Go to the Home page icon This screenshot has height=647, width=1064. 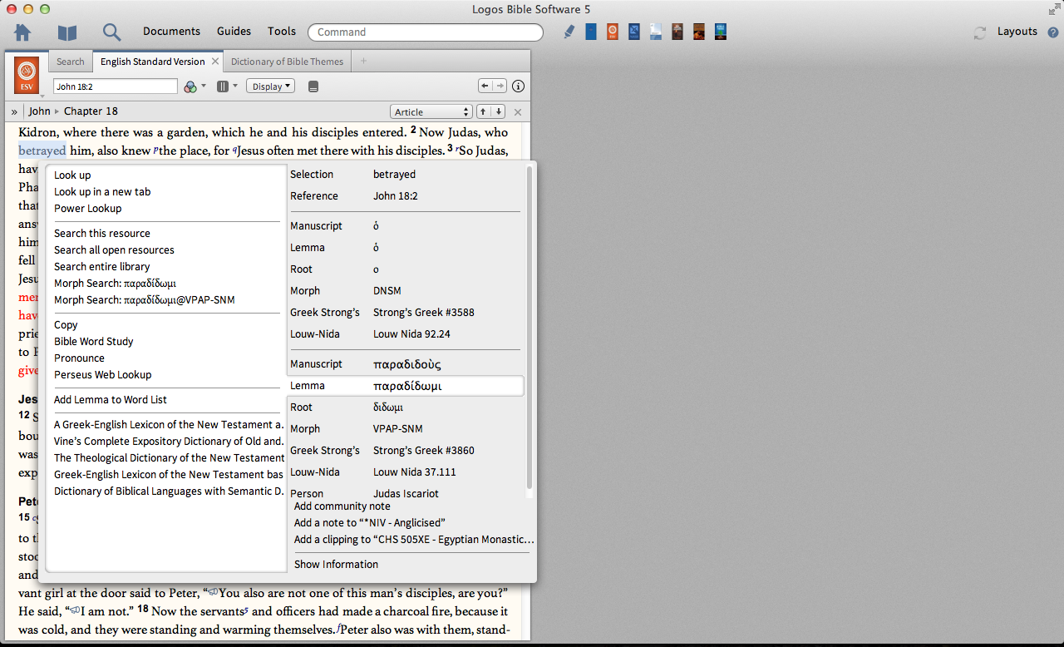[x=22, y=32]
